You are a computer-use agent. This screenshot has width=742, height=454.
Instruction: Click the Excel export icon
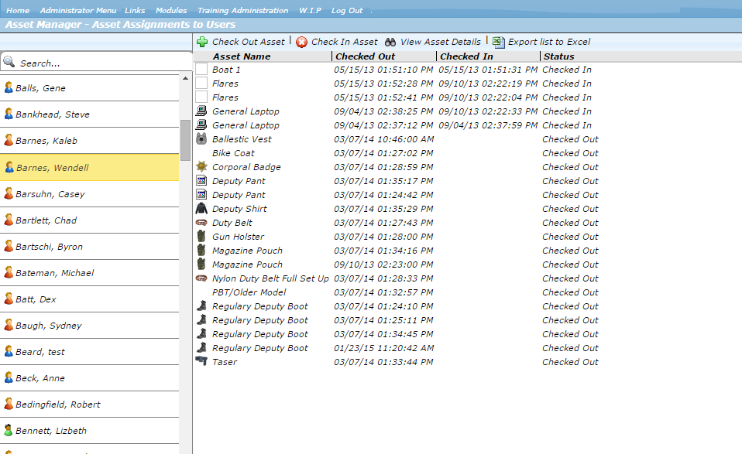coord(499,42)
